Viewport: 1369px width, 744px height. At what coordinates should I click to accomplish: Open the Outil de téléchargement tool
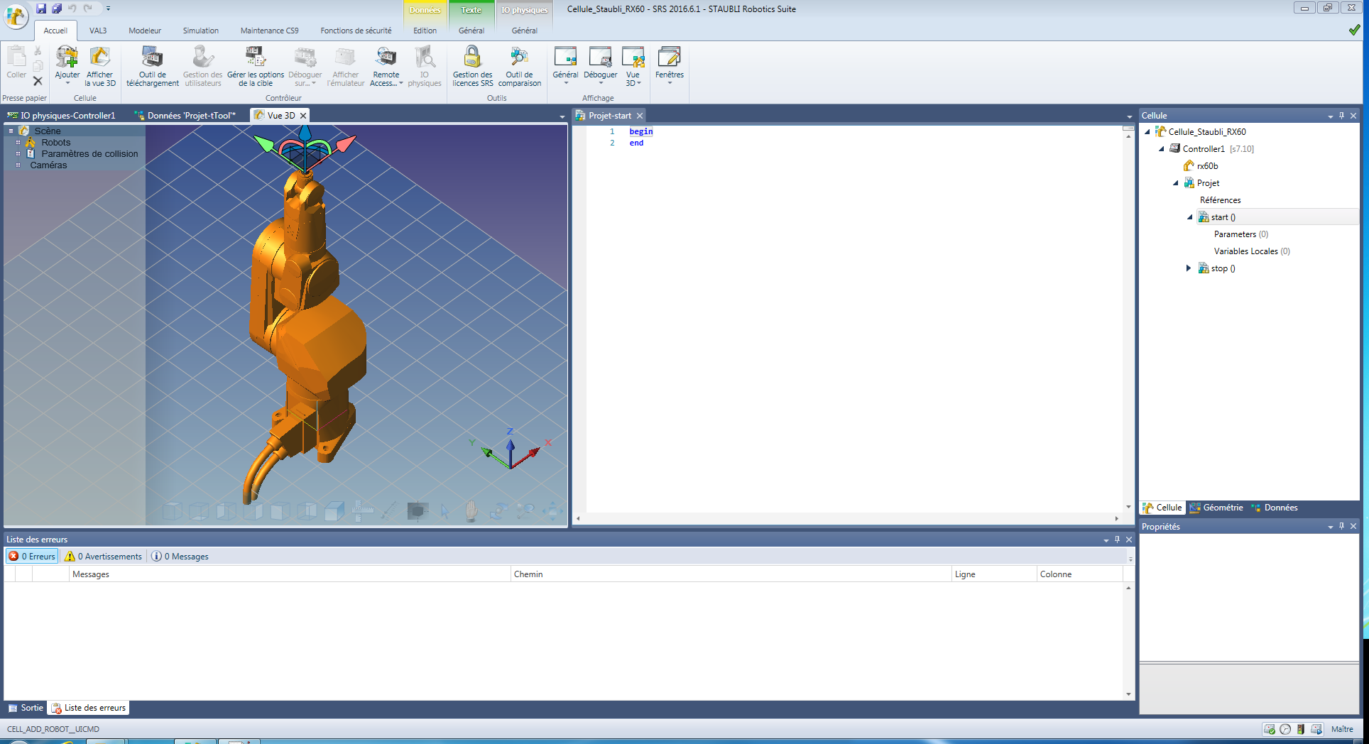pos(152,58)
